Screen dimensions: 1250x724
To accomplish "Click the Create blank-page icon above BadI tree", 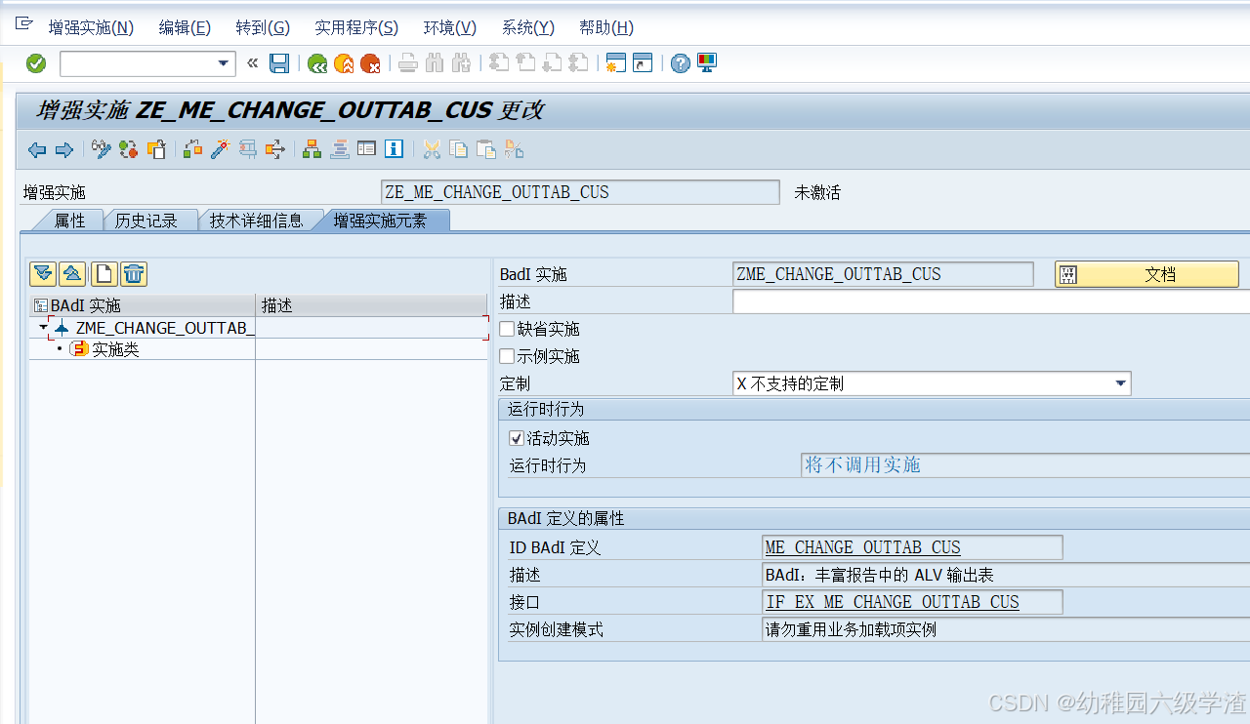I will coord(103,273).
